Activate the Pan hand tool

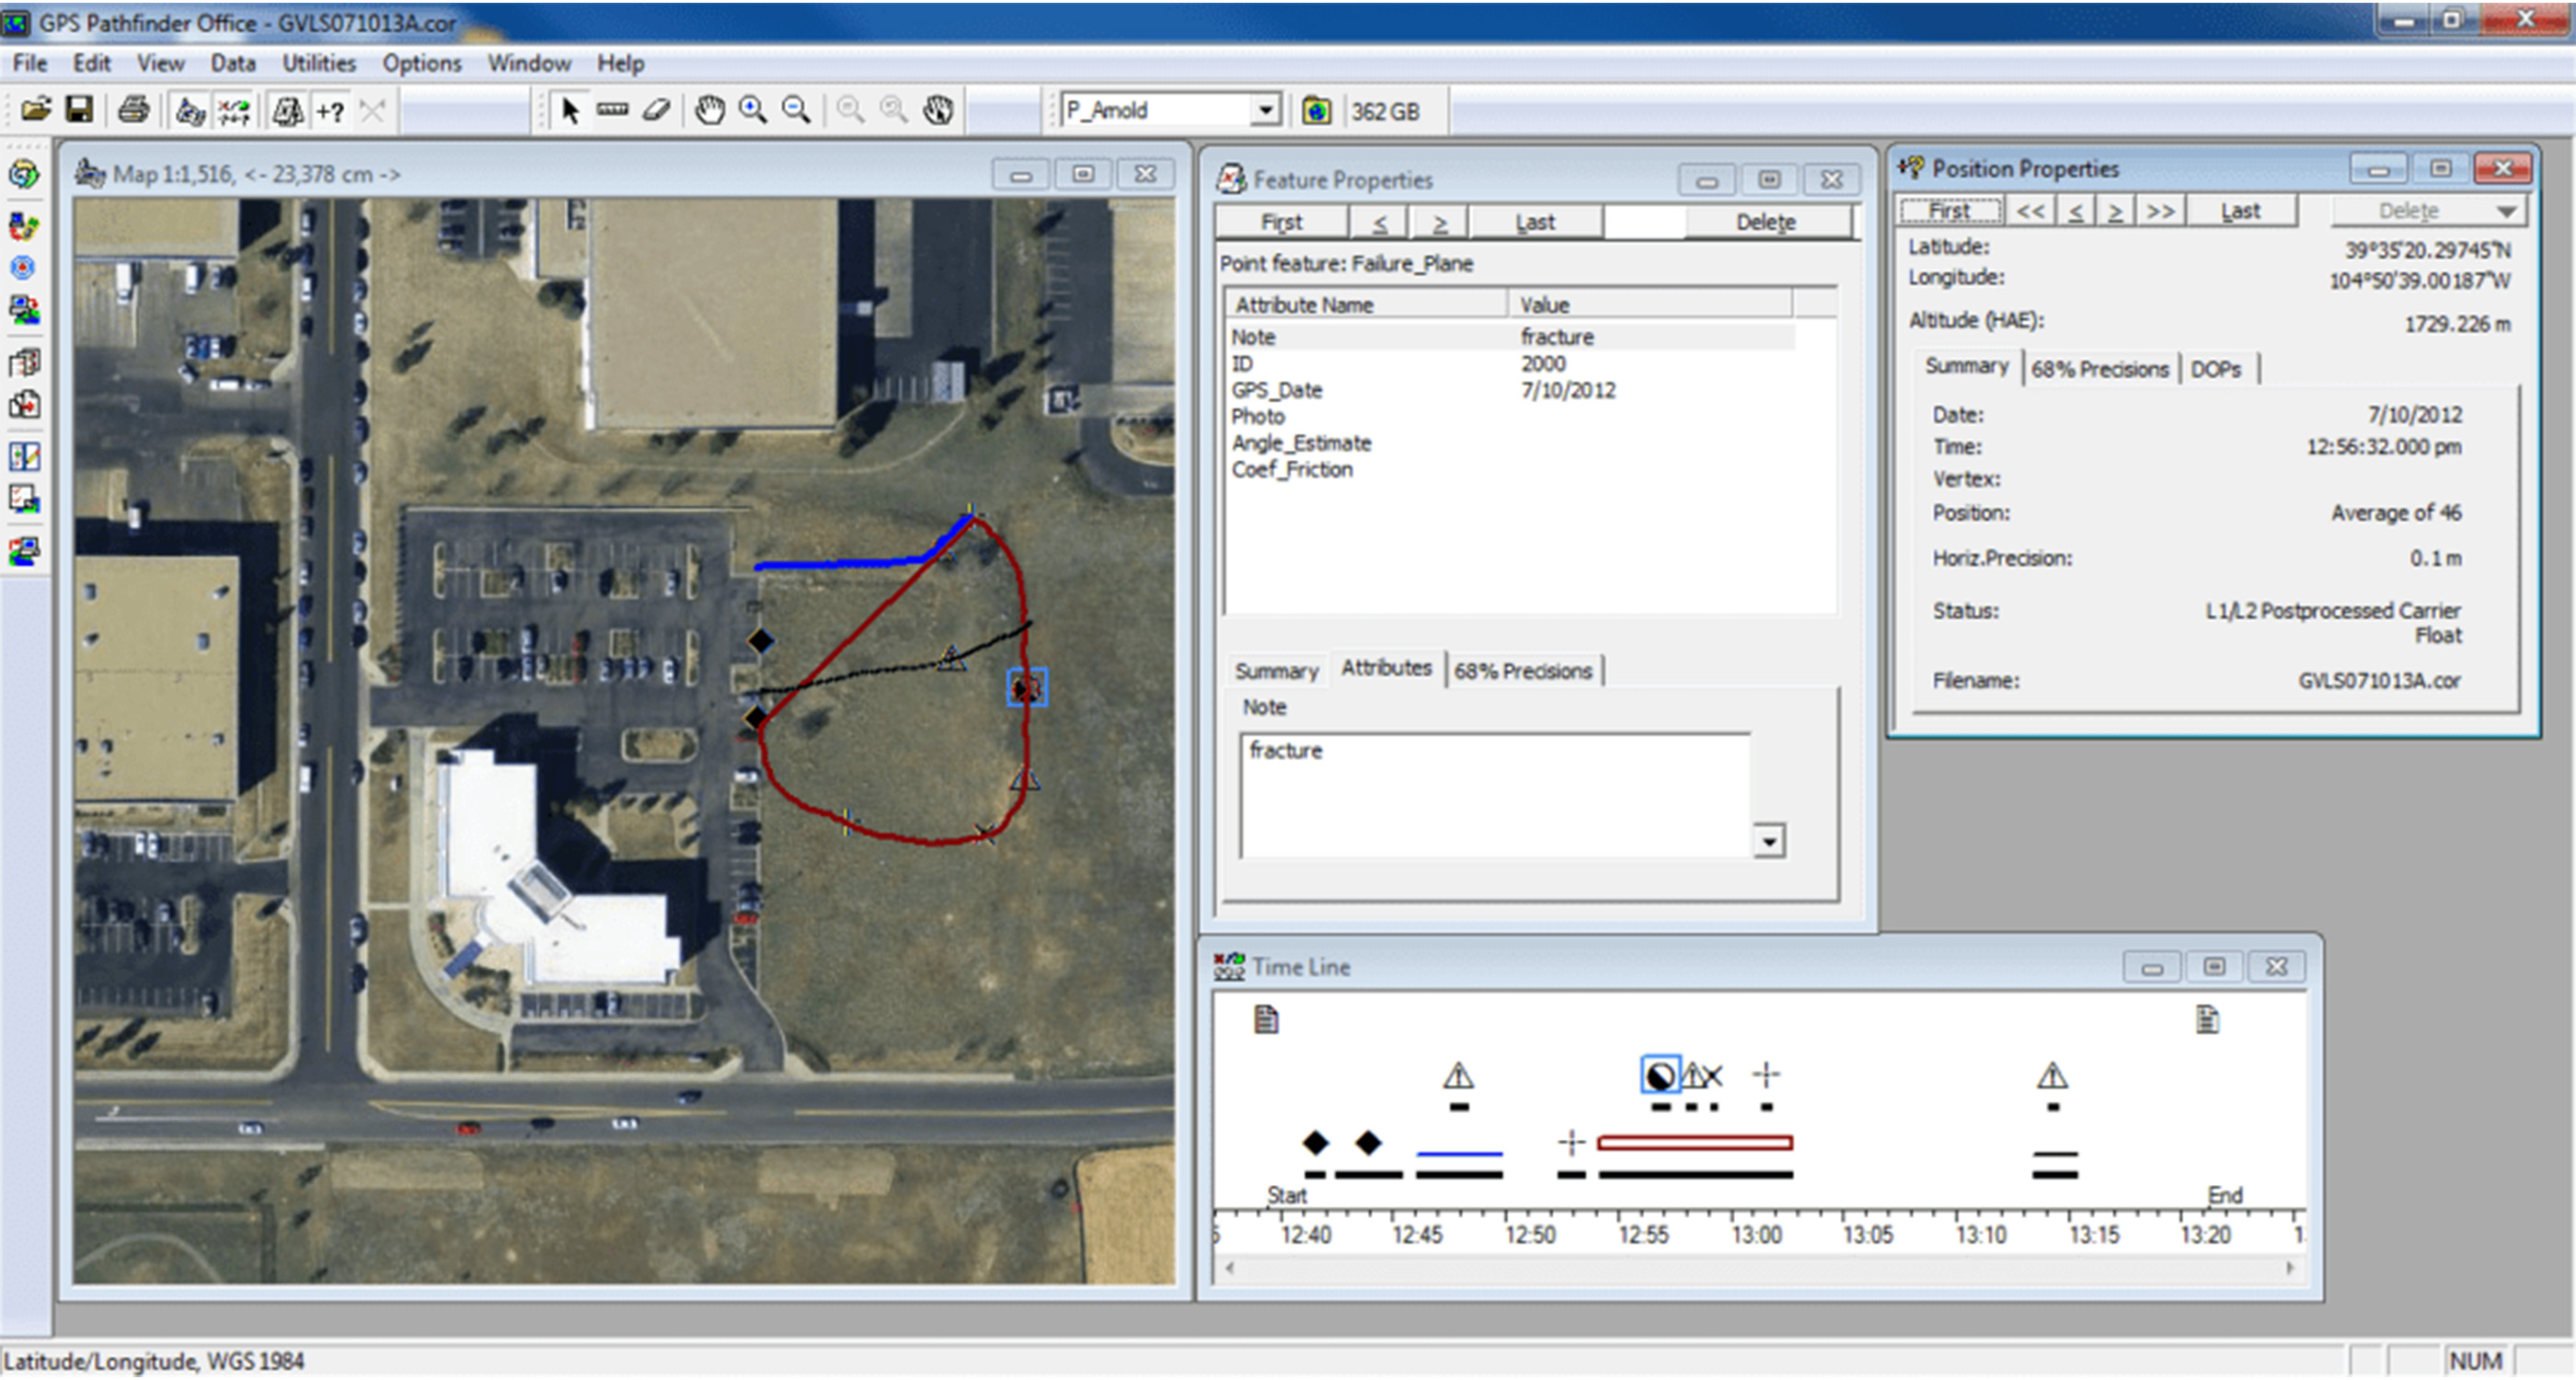coord(710,111)
